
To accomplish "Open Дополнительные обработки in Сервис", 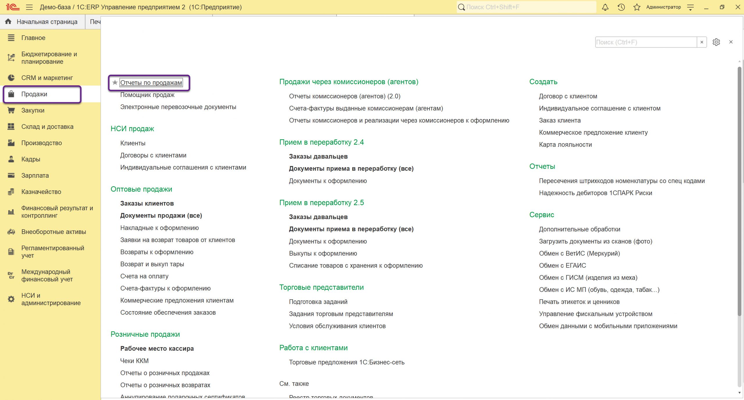I will [x=580, y=229].
